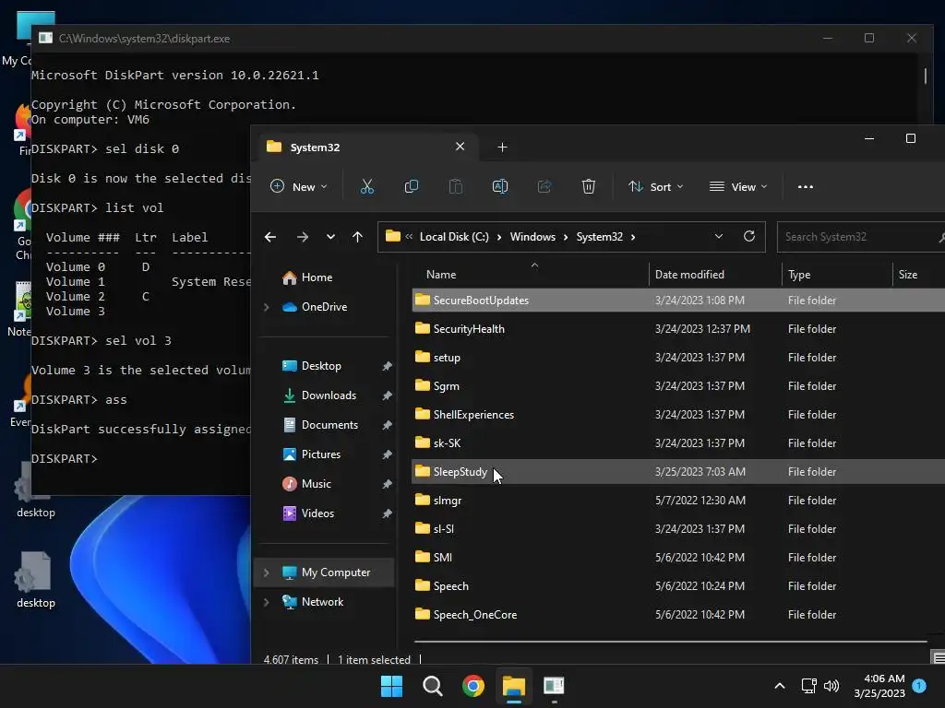This screenshot has height=708, width=945.
Task: Expand the My Computer tree node
Action: click(x=267, y=572)
